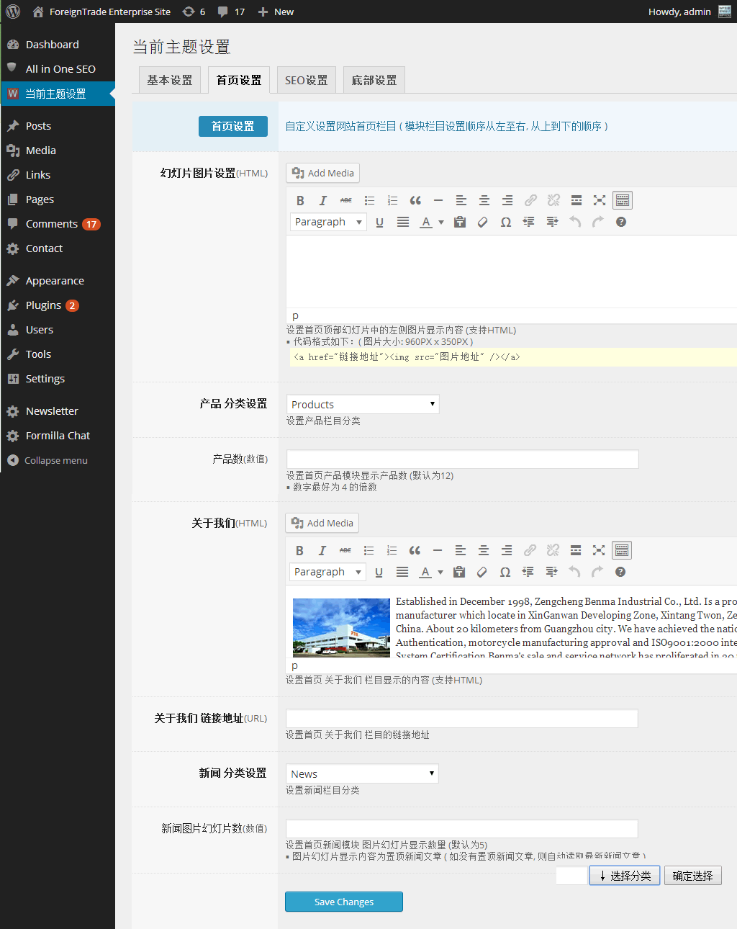737x929 pixels.
Task: Insert numbered list in slideshow editor
Action: [392, 200]
